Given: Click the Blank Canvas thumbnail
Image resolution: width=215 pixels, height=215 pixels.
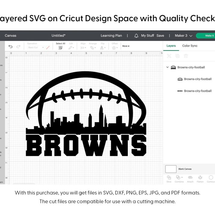Looking at the screenshot, I should [171, 169].
